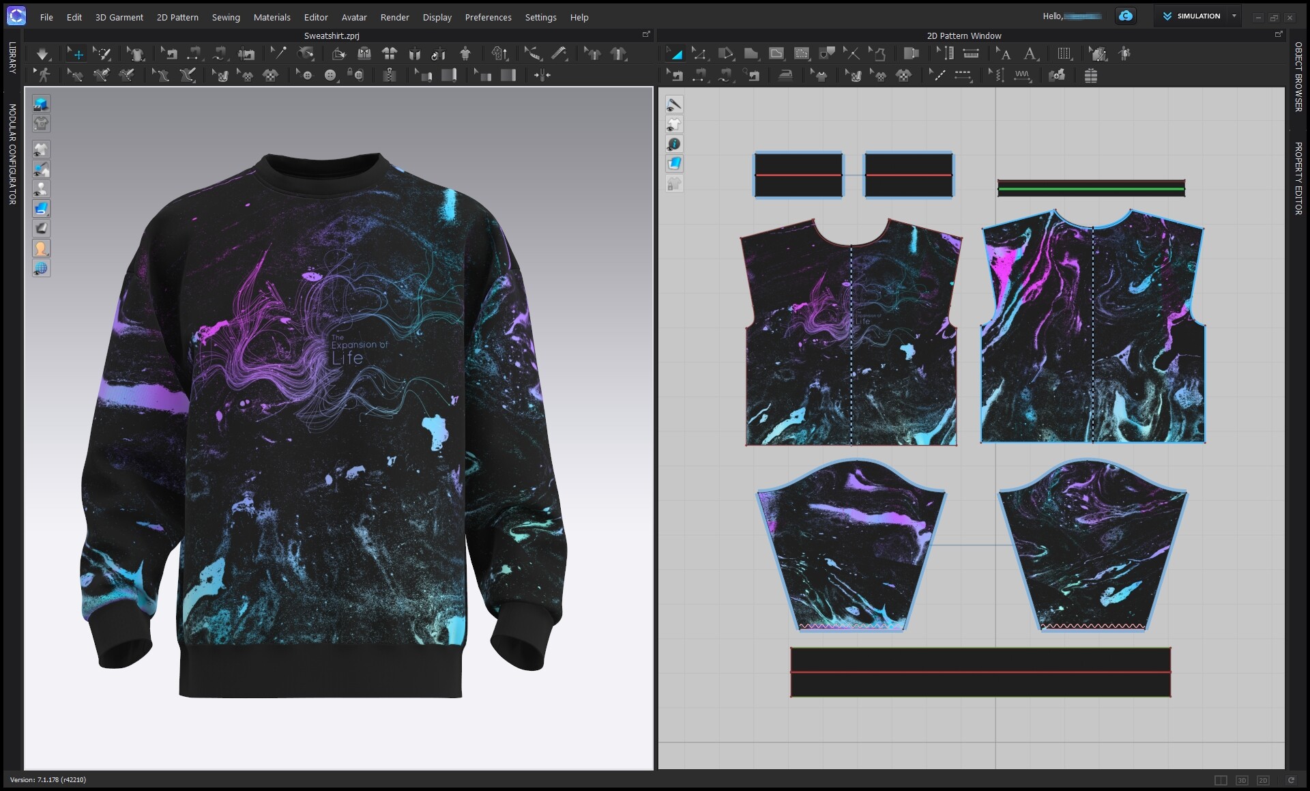
Task: Switch to 2D-only layout in the status bar
Action: (1263, 779)
